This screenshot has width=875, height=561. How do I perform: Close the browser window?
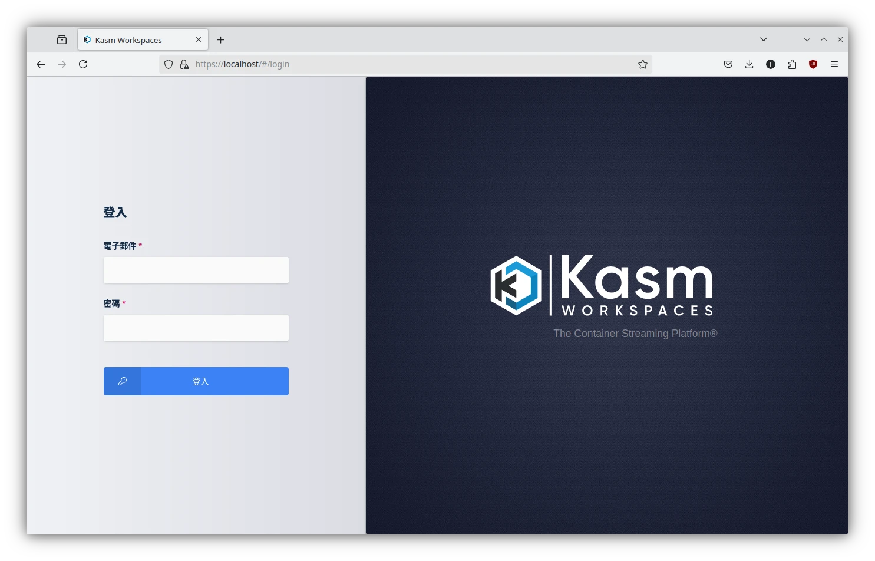click(840, 39)
